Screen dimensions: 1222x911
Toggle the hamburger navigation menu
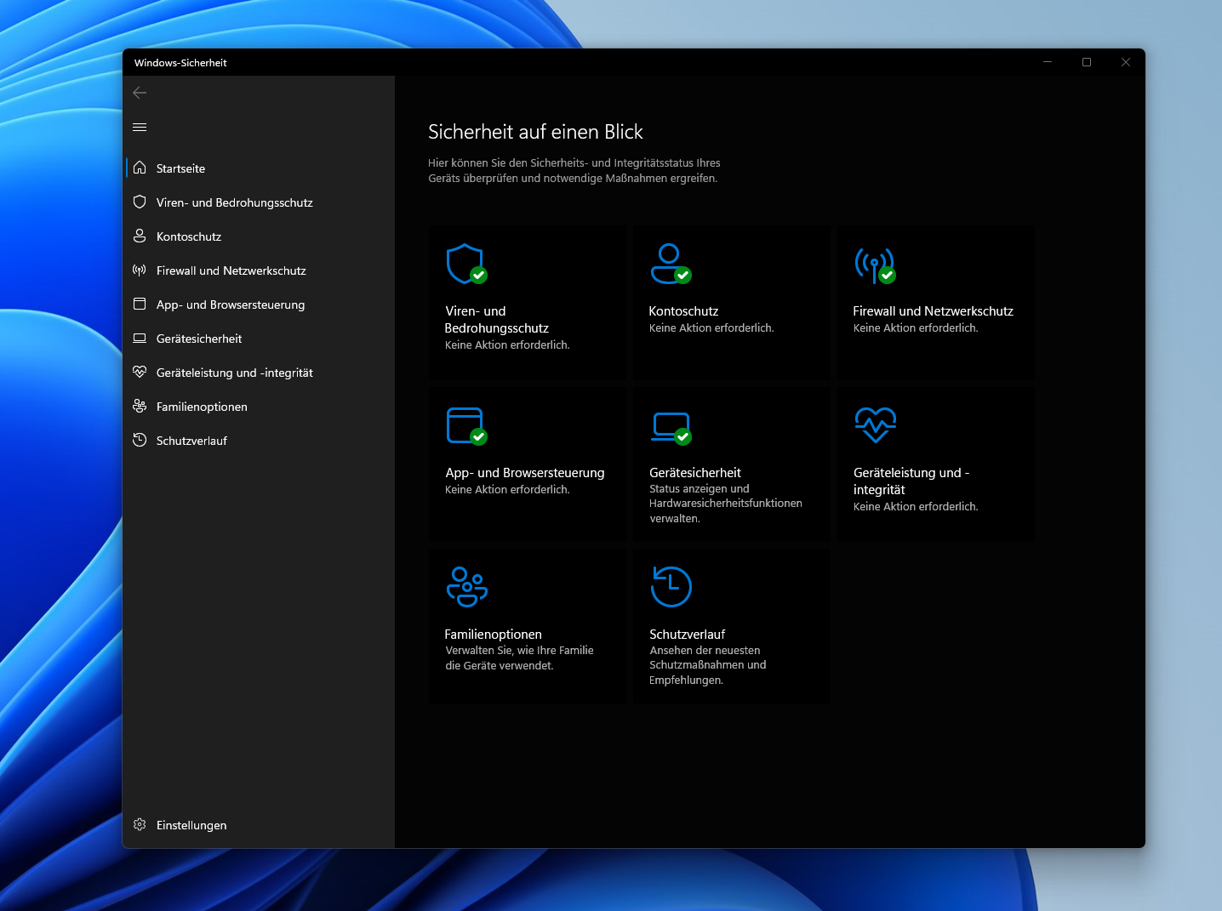pos(140,128)
